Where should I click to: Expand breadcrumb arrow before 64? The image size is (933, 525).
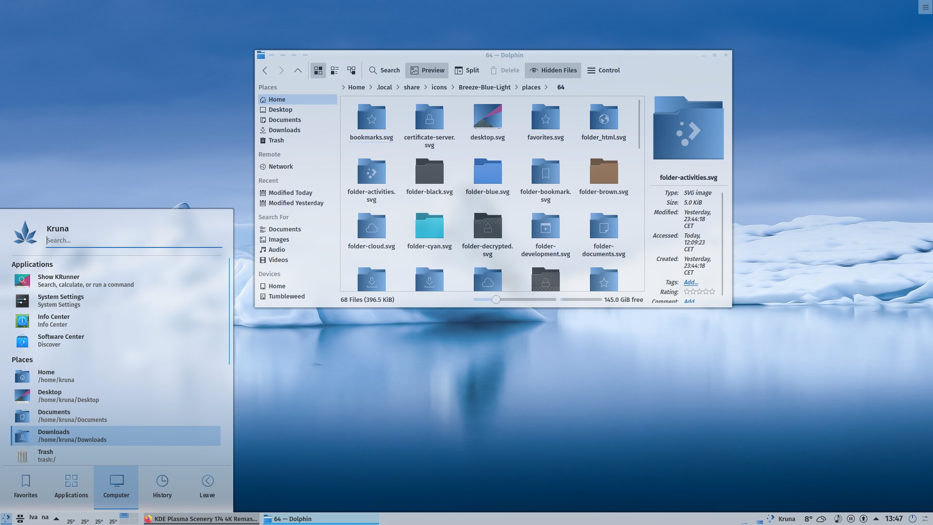click(x=546, y=87)
